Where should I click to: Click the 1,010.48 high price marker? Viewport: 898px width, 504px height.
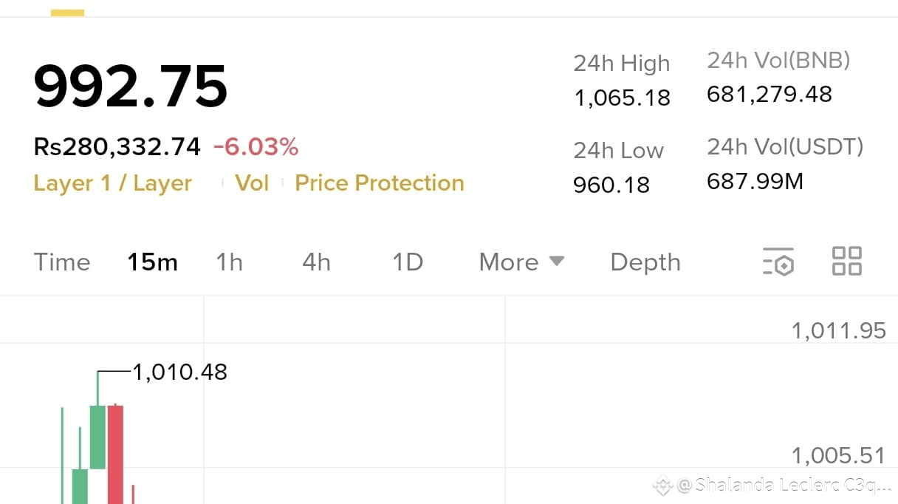(x=179, y=372)
